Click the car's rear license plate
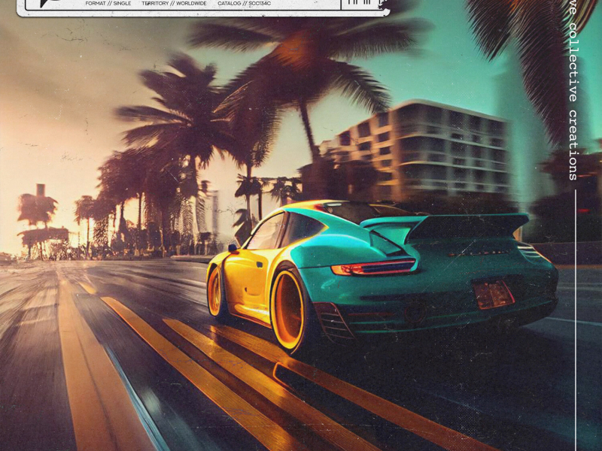Viewport: 602px width, 451px height. pyautogui.click(x=494, y=294)
